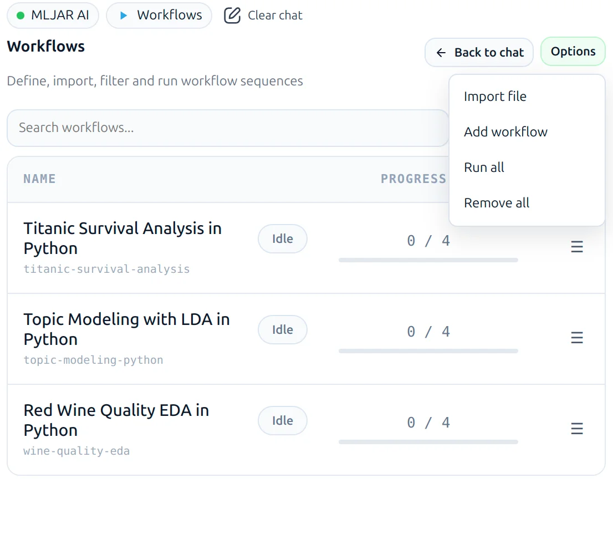
Task: Click the MLJAR AI badge
Action: coord(53,16)
